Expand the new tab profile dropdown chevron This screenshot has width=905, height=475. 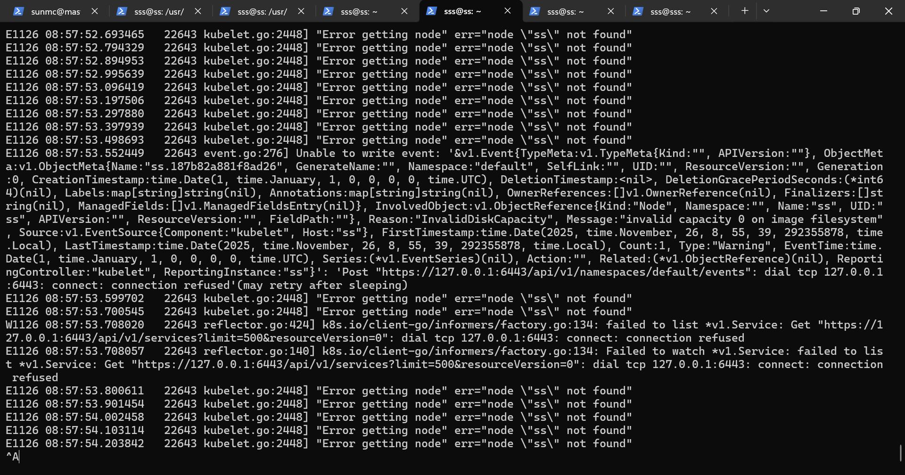pyautogui.click(x=766, y=11)
